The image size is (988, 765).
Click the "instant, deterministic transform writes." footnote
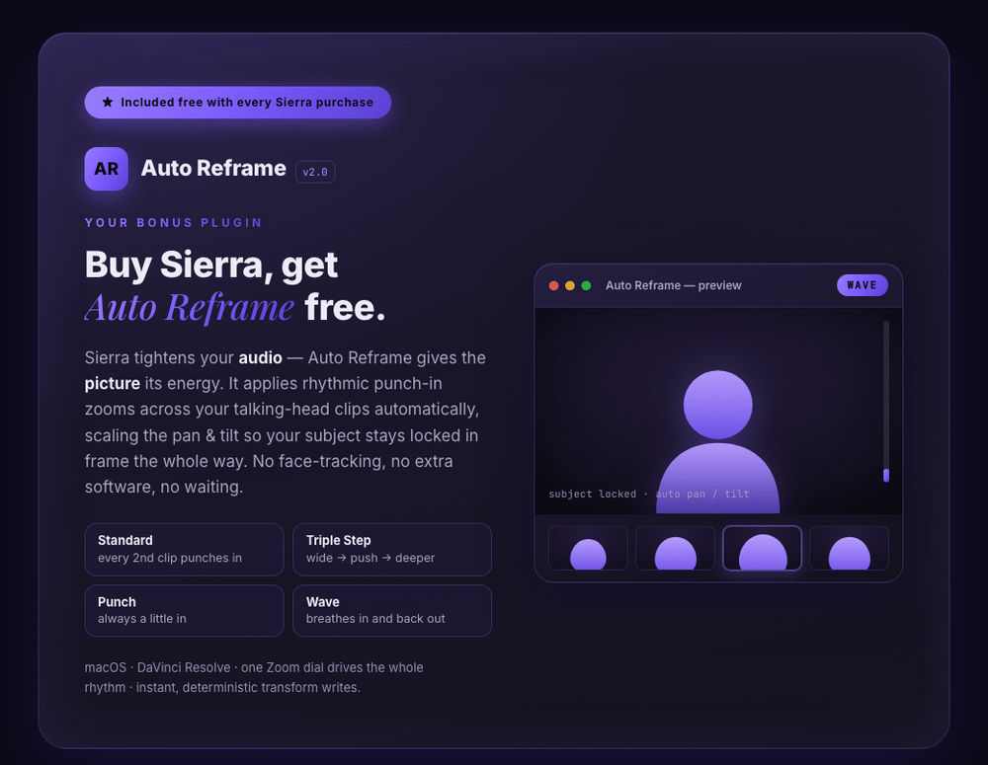[248, 688]
